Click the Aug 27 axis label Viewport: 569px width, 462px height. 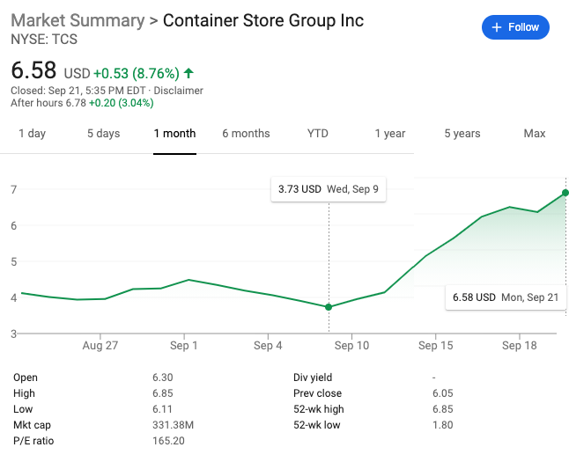[x=100, y=345]
